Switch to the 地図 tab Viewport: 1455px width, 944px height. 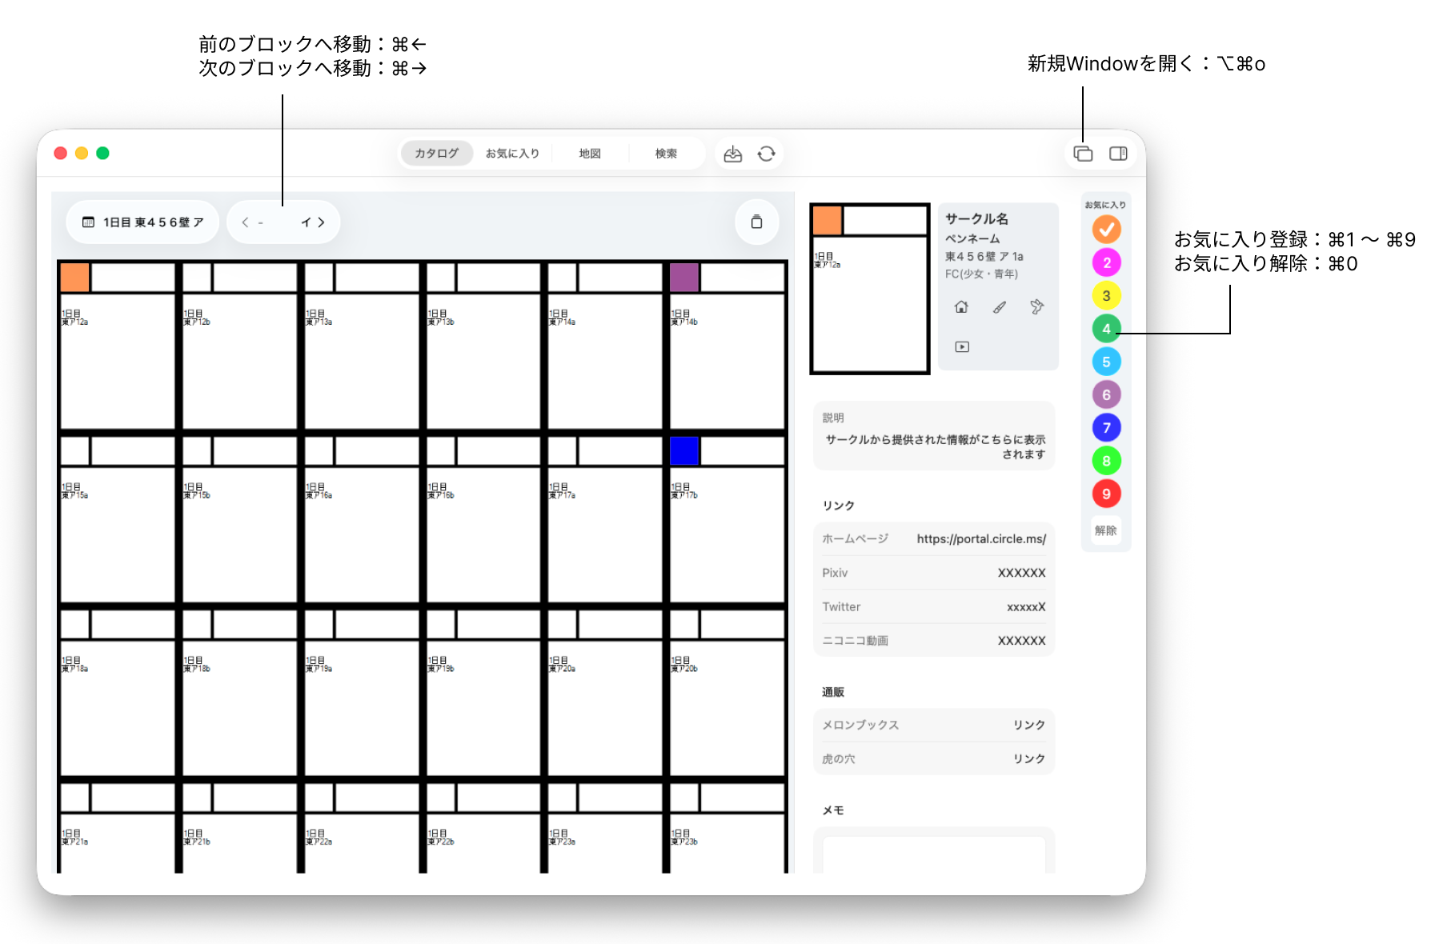pyautogui.click(x=590, y=154)
